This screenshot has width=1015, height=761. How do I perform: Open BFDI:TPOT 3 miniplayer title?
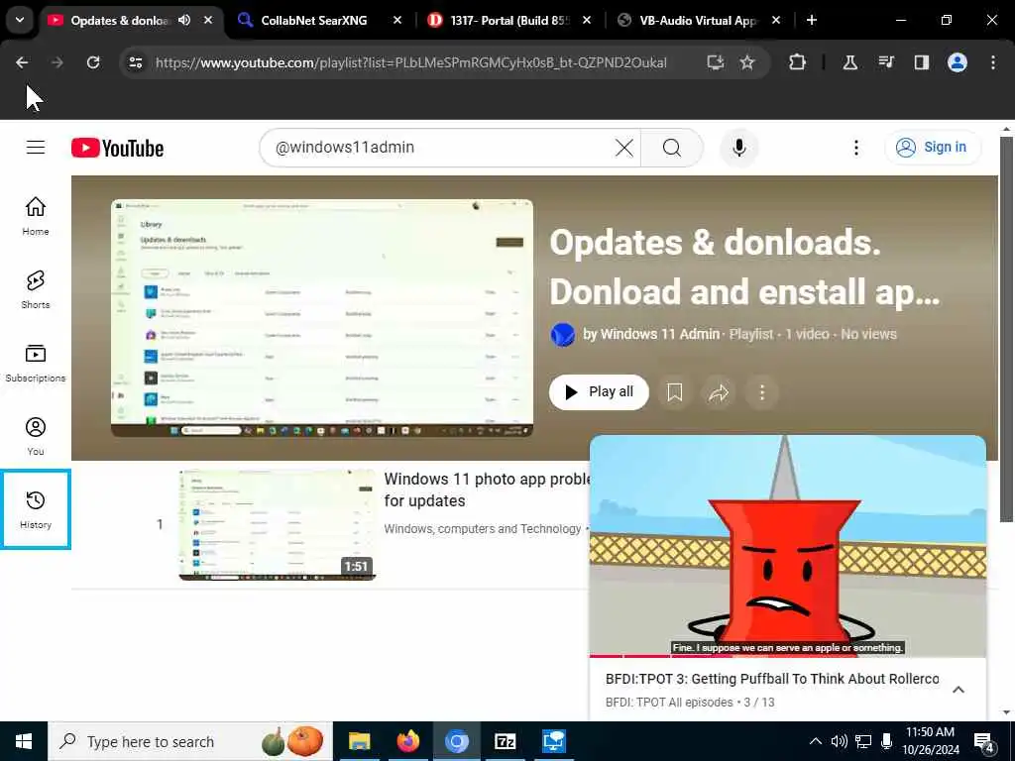pyautogui.click(x=772, y=679)
